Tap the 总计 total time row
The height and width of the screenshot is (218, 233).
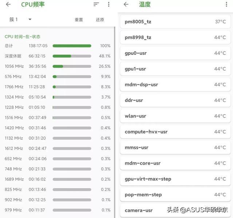[x=58, y=46]
